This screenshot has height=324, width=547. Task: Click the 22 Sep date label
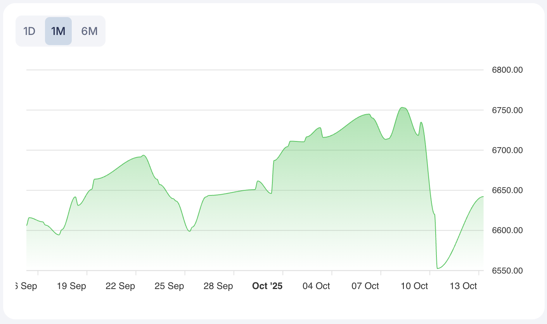(120, 286)
